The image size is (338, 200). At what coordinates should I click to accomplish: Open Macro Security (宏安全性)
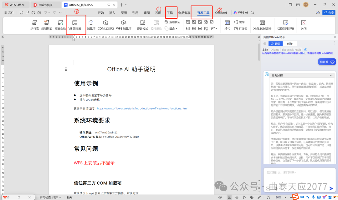pyautogui.click(x=60, y=25)
